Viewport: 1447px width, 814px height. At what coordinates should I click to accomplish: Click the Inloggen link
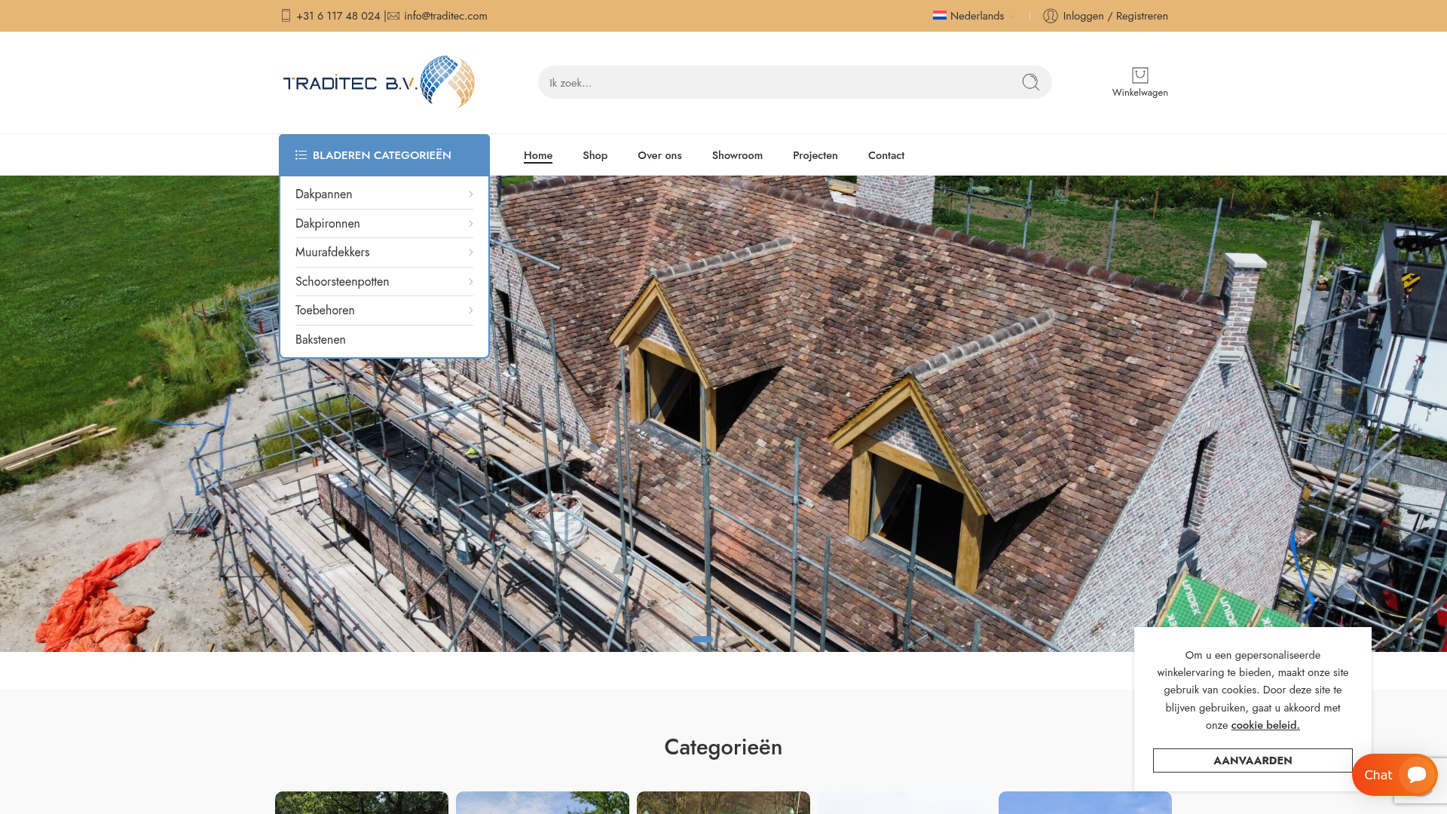pyautogui.click(x=1083, y=16)
